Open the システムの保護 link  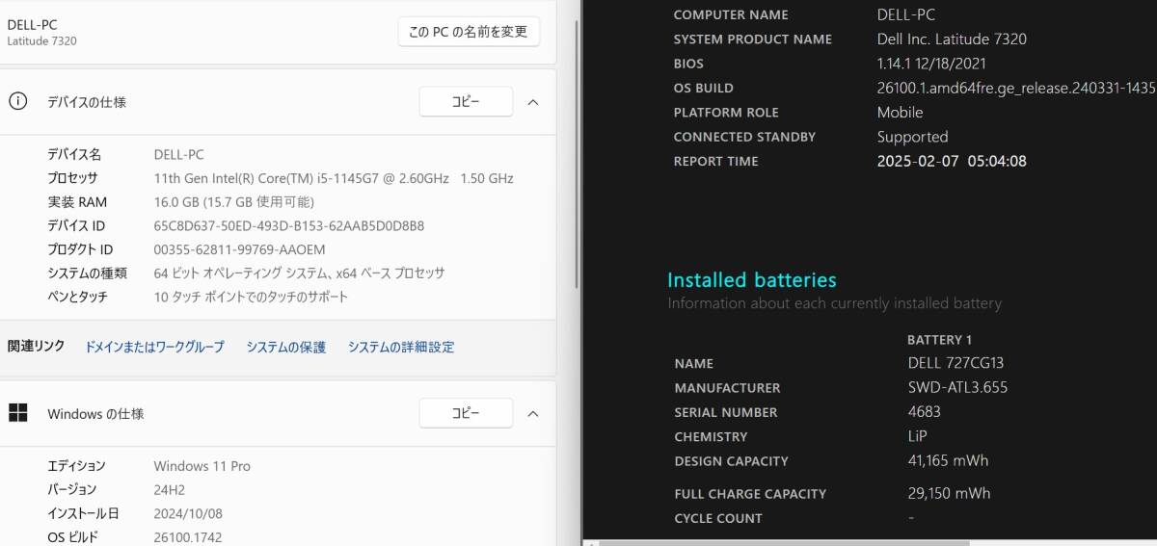[x=286, y=347]
